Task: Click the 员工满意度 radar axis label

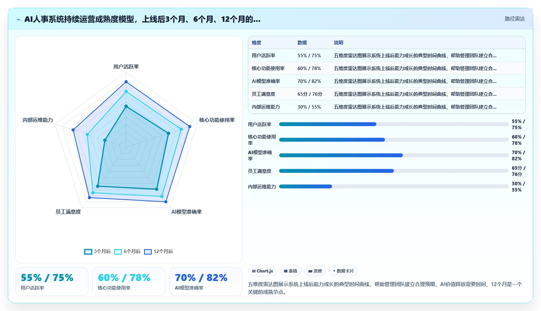Action: tap(68, 212)
